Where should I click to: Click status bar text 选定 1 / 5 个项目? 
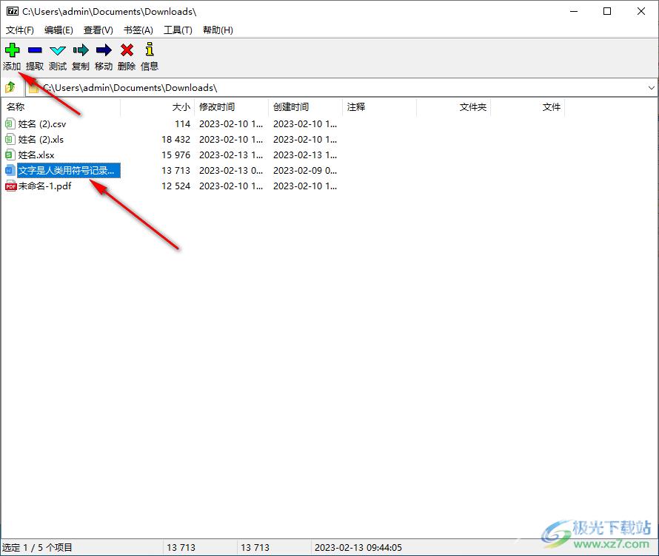38,547
